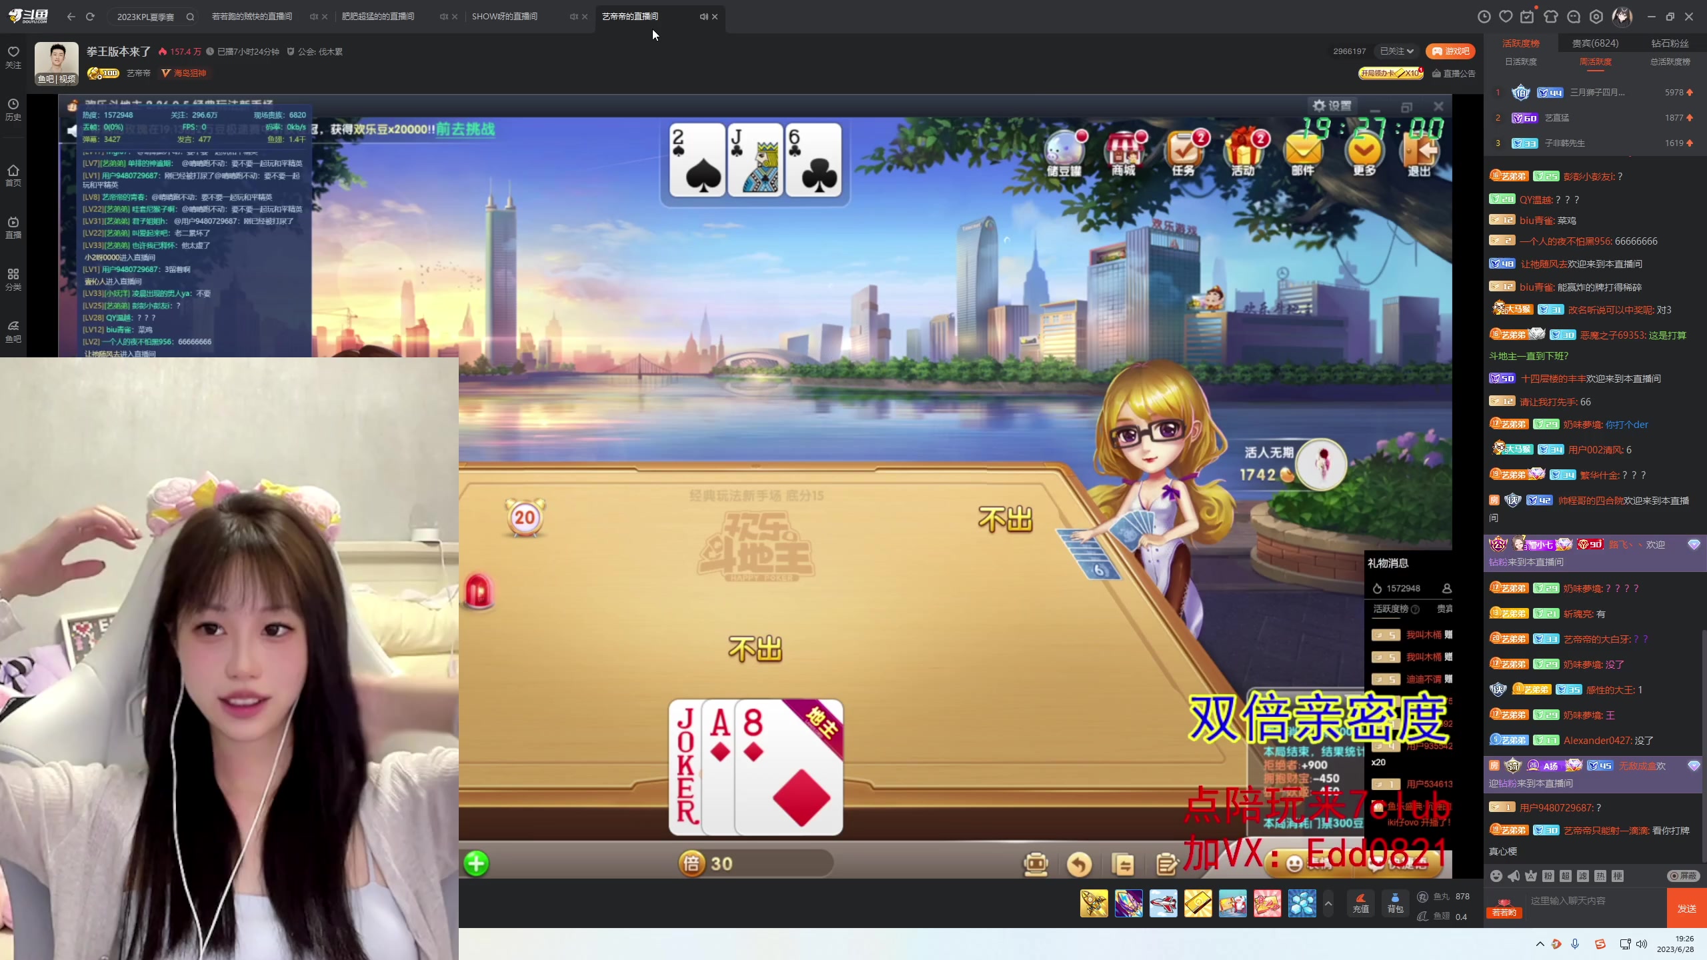This screenshot has width=1707, height=960.
Task: Toggle the 超 filter in chat toolbar
Action: (1566, 876)
